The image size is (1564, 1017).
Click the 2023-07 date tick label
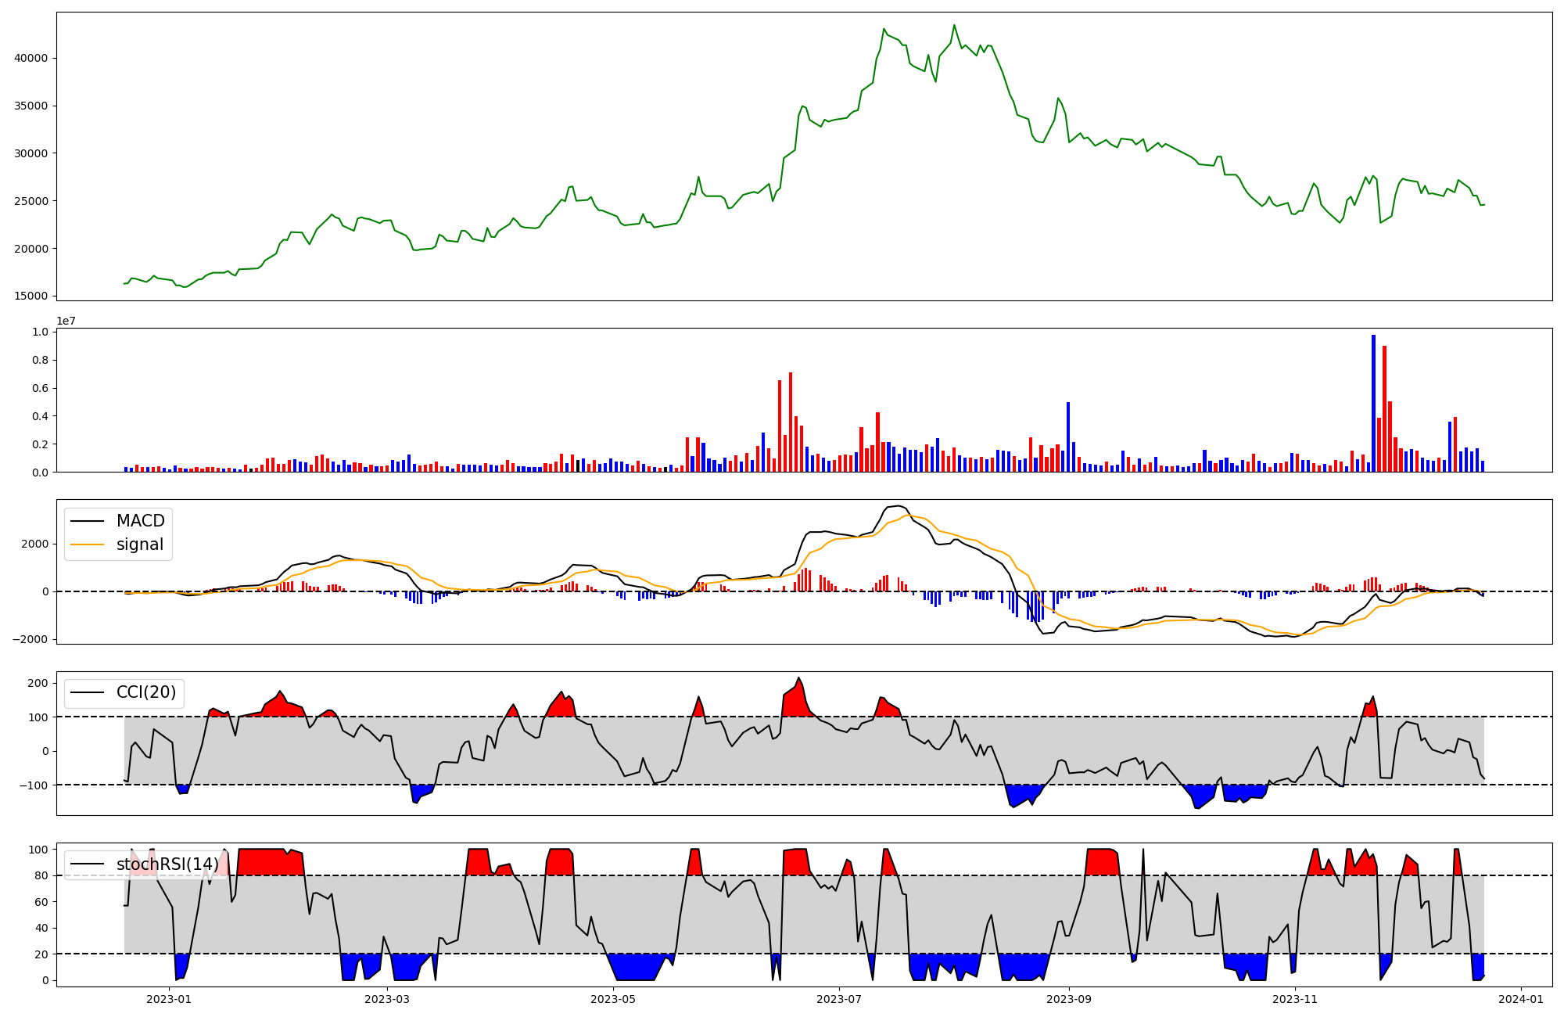pyautogui.click(x=839, y=999)
